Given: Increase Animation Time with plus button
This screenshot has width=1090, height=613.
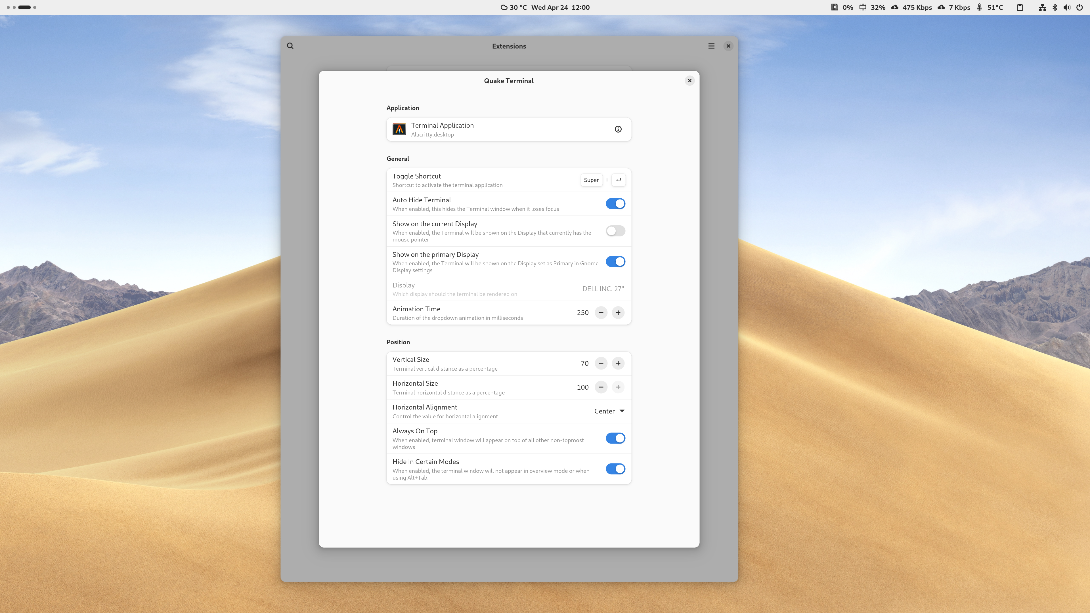Looking at the screenshot, I should pyautogui.click(x=618, y=313).
